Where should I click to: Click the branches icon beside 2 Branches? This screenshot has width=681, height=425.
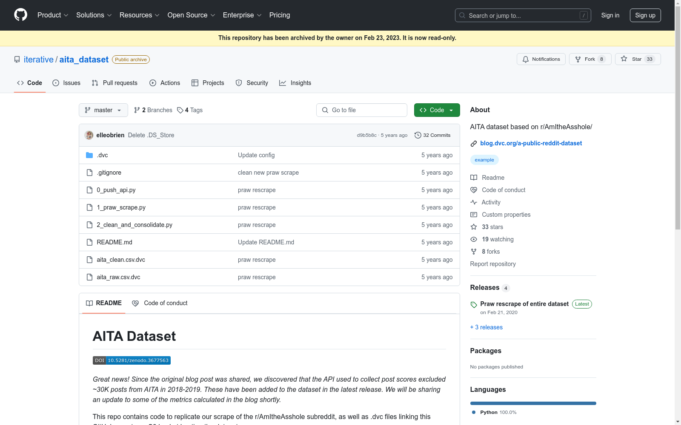point(137,110)
